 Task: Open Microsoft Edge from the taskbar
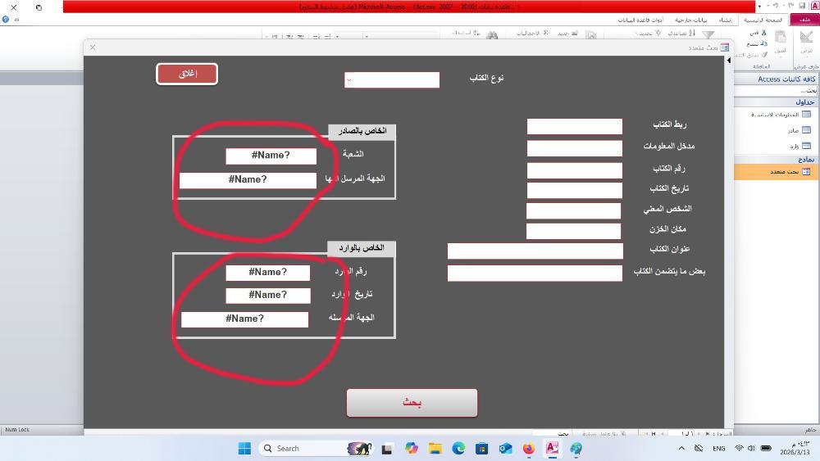pos(458,448)
